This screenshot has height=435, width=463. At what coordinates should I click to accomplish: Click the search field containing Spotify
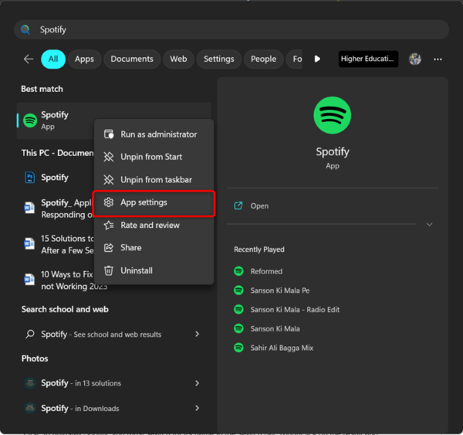pos(231,29)
